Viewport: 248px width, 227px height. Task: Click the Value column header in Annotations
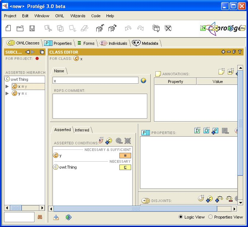pos(218,82)
